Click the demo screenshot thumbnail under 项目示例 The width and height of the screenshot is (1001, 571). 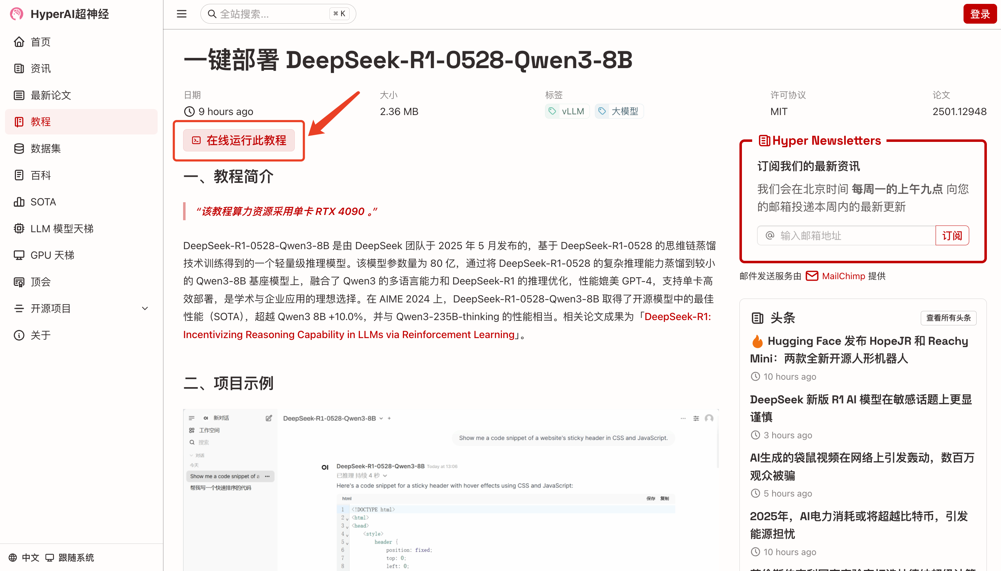pyautogui.click(x=451, y=489)
